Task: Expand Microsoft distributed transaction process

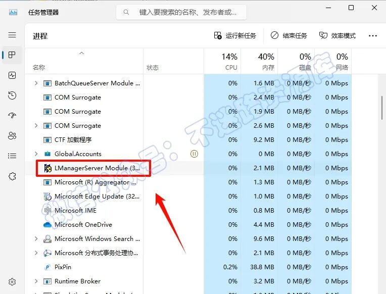Action: (x=36, y=253)
